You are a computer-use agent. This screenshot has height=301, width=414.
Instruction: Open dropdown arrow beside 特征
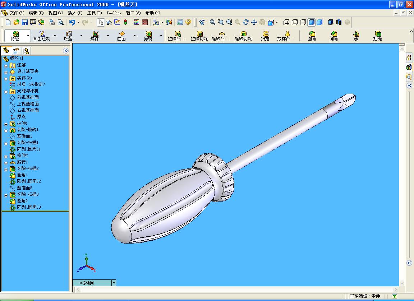tap(28, 36)
